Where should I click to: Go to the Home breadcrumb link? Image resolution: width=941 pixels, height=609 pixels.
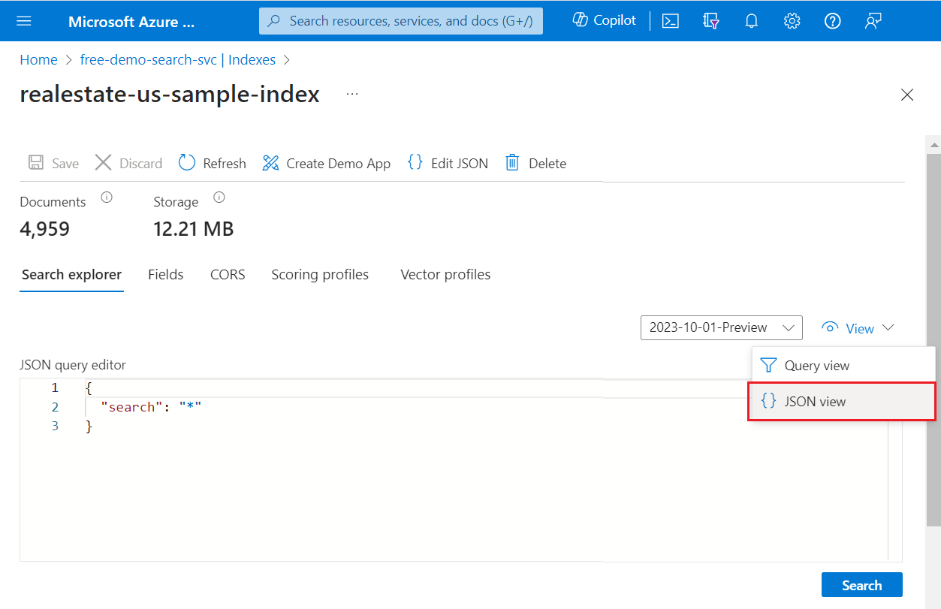pos(38,60)
